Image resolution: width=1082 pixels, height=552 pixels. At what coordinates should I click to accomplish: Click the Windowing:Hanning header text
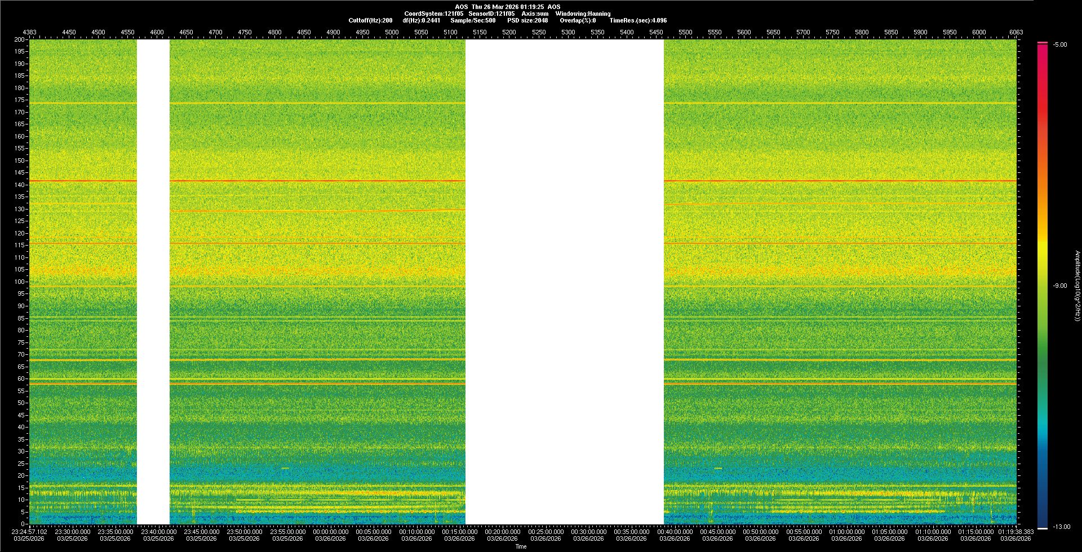pos(583,14)
